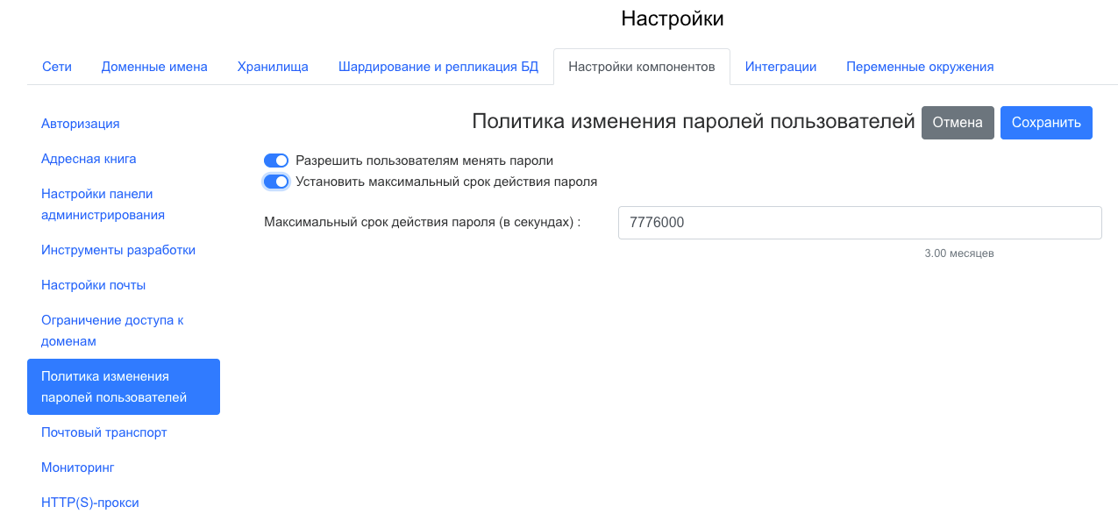1118x521 pixels.
Task: Go to Инструменты разработки settings
Action: [118, 250]
